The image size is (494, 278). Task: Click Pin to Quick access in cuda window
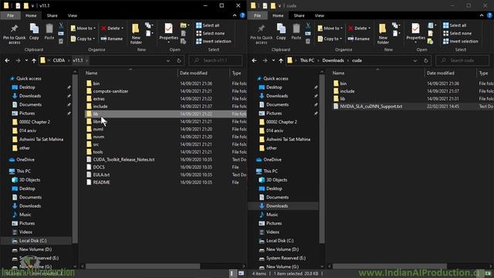pyautogui.click(x=261, y=34)
